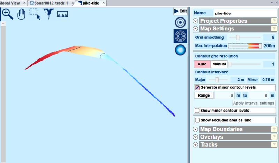Enable Show minor contour levels
Image resolution: width=279 pixels, height=163 pixels.
pyautogui.click(x=197, y=111)
